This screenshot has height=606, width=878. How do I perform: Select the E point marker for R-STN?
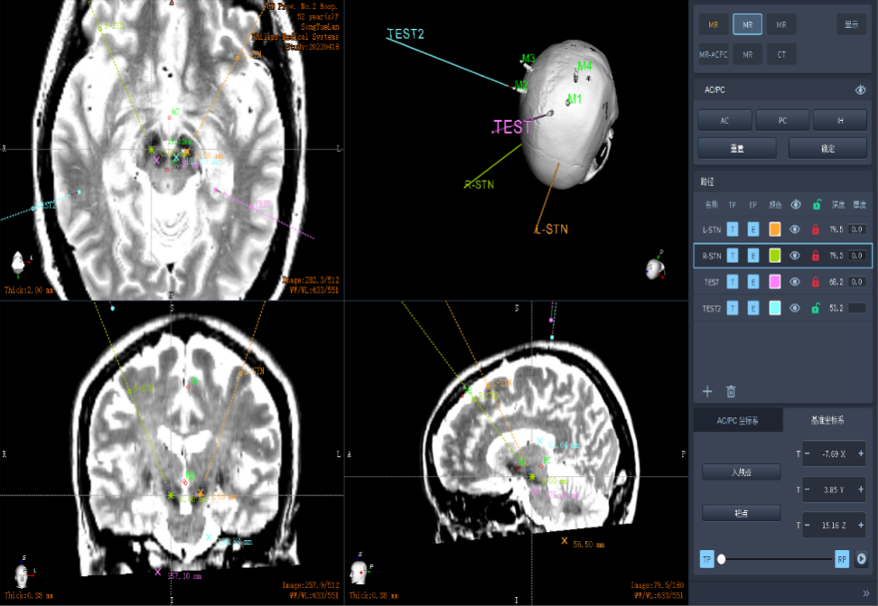click(753, 256)
